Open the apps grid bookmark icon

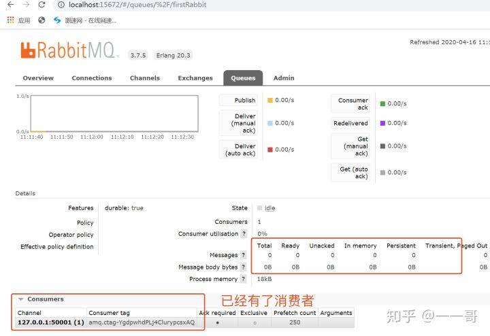pyautogui.click(x=10, y=20)
